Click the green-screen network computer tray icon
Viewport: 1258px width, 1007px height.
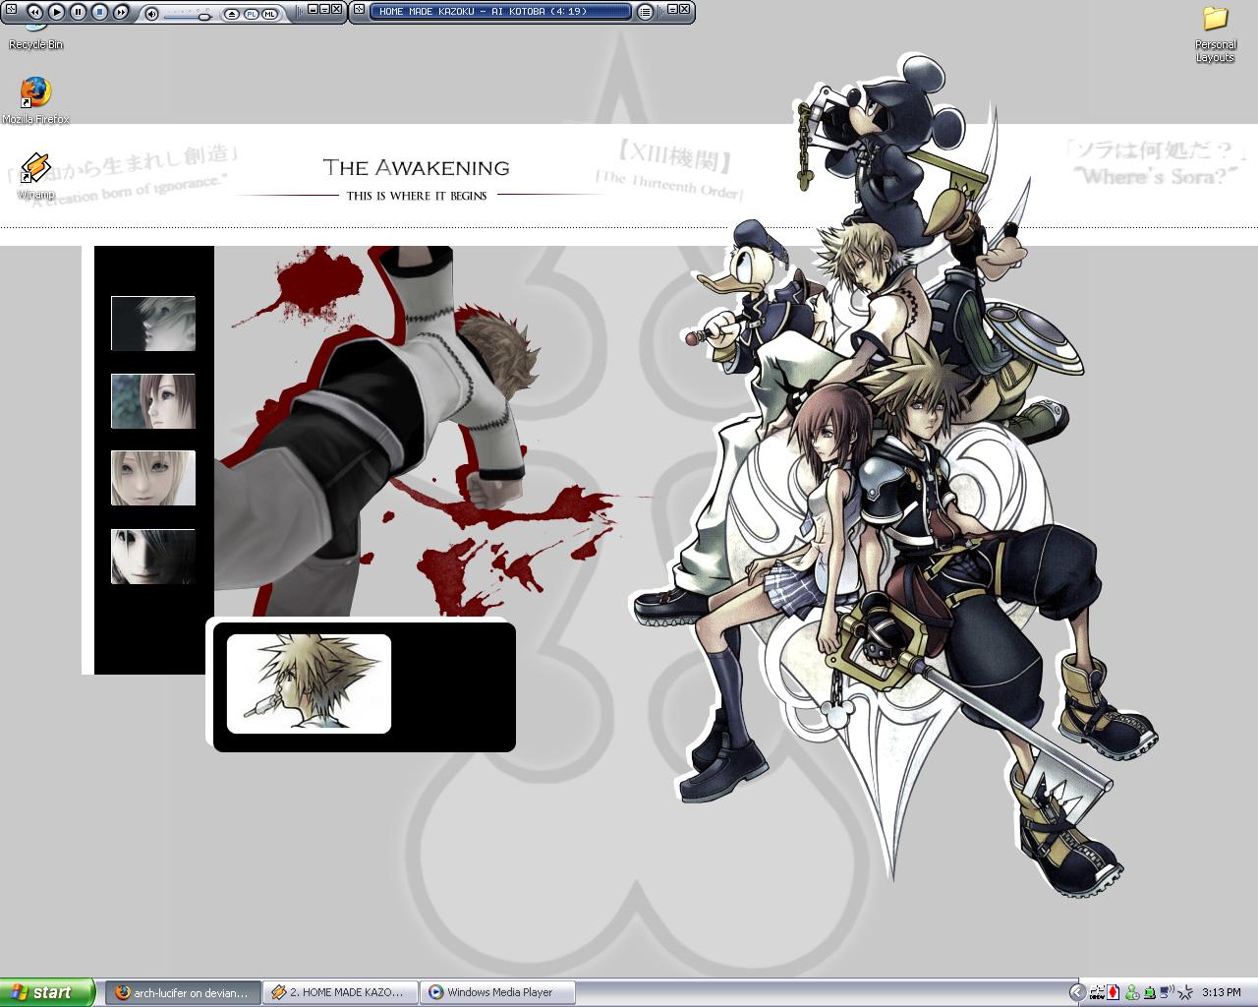[x=1150, y=992]
